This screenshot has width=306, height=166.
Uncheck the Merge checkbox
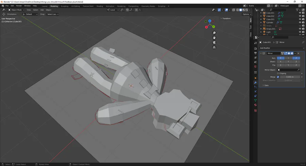[278, 77]
